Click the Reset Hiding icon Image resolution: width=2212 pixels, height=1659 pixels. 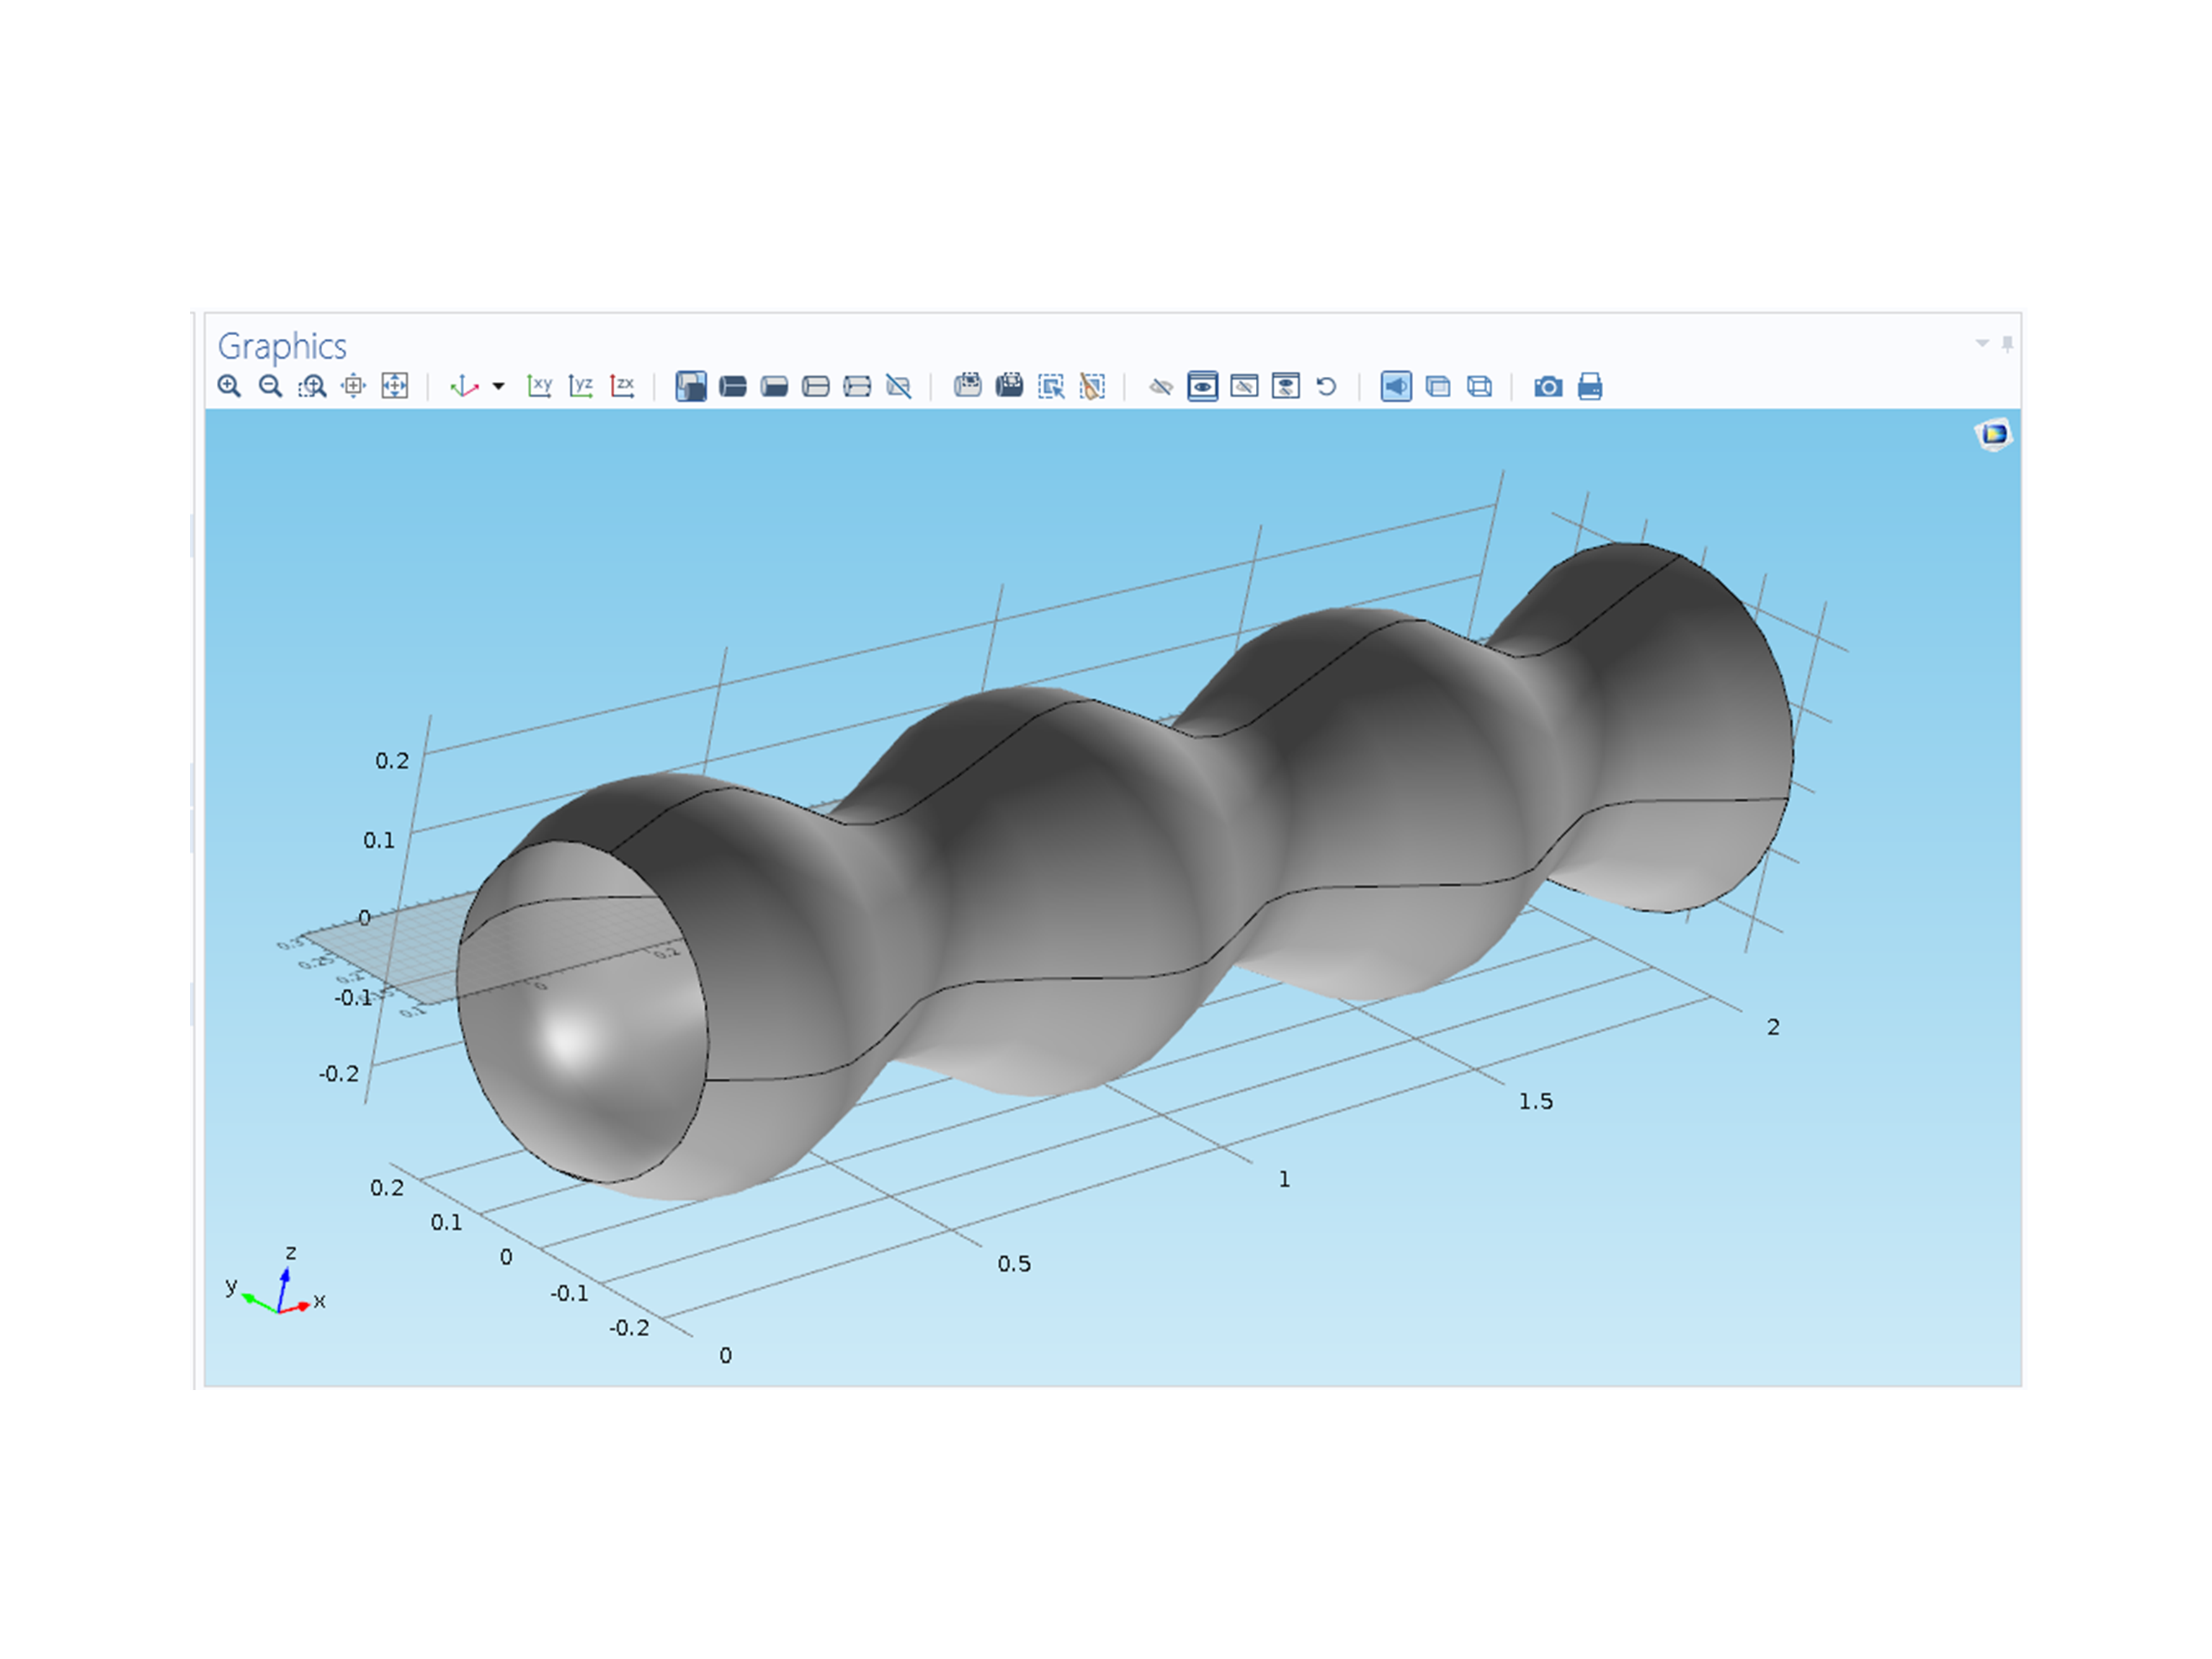coord(1327,386)
